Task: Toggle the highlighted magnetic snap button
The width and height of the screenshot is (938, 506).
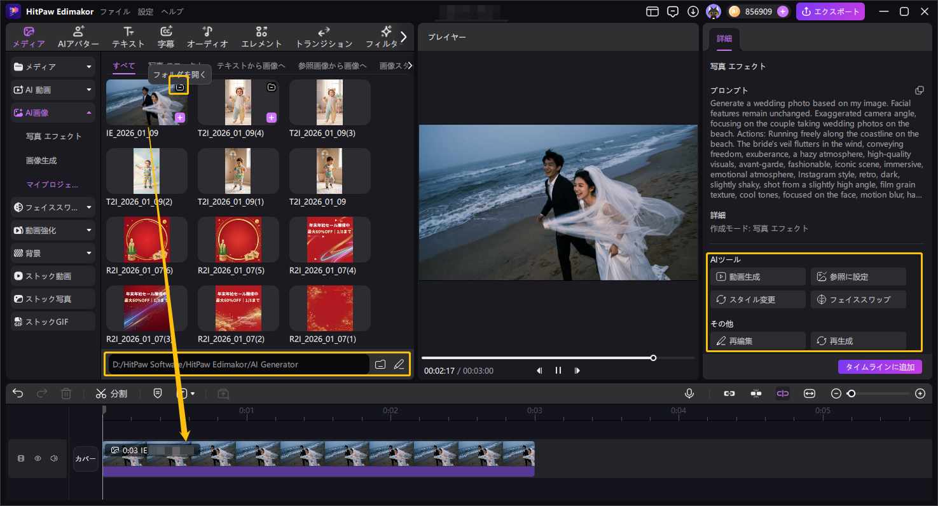Action: (782, 393)
